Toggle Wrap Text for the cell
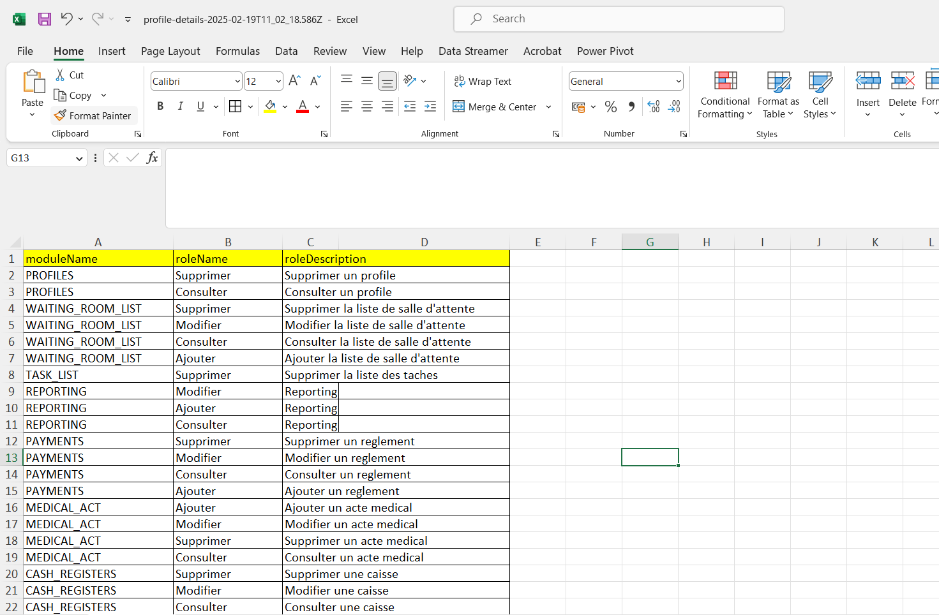The image size is (939, 615). 483,81
